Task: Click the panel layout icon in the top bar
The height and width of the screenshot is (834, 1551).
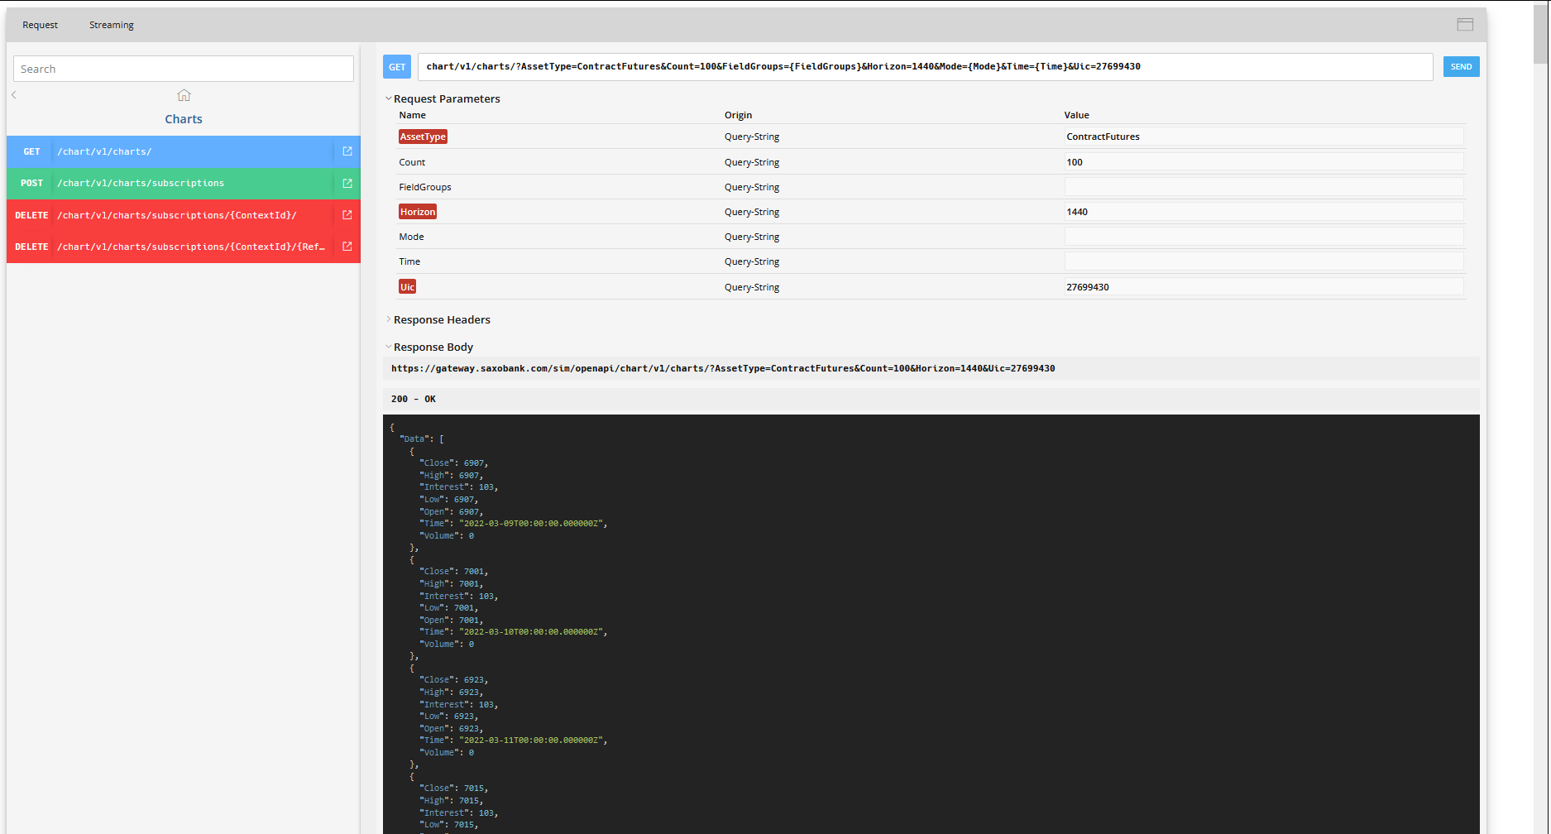Action: pos(1465,25)
